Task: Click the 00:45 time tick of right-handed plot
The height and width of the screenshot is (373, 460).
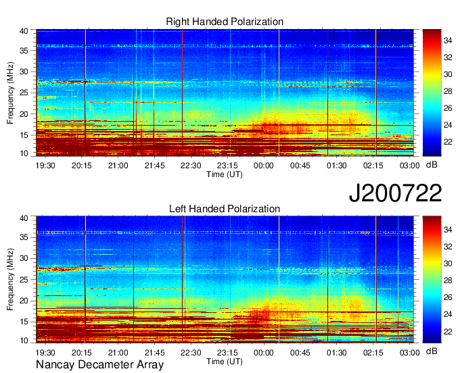Action: (x=300, y=166)
